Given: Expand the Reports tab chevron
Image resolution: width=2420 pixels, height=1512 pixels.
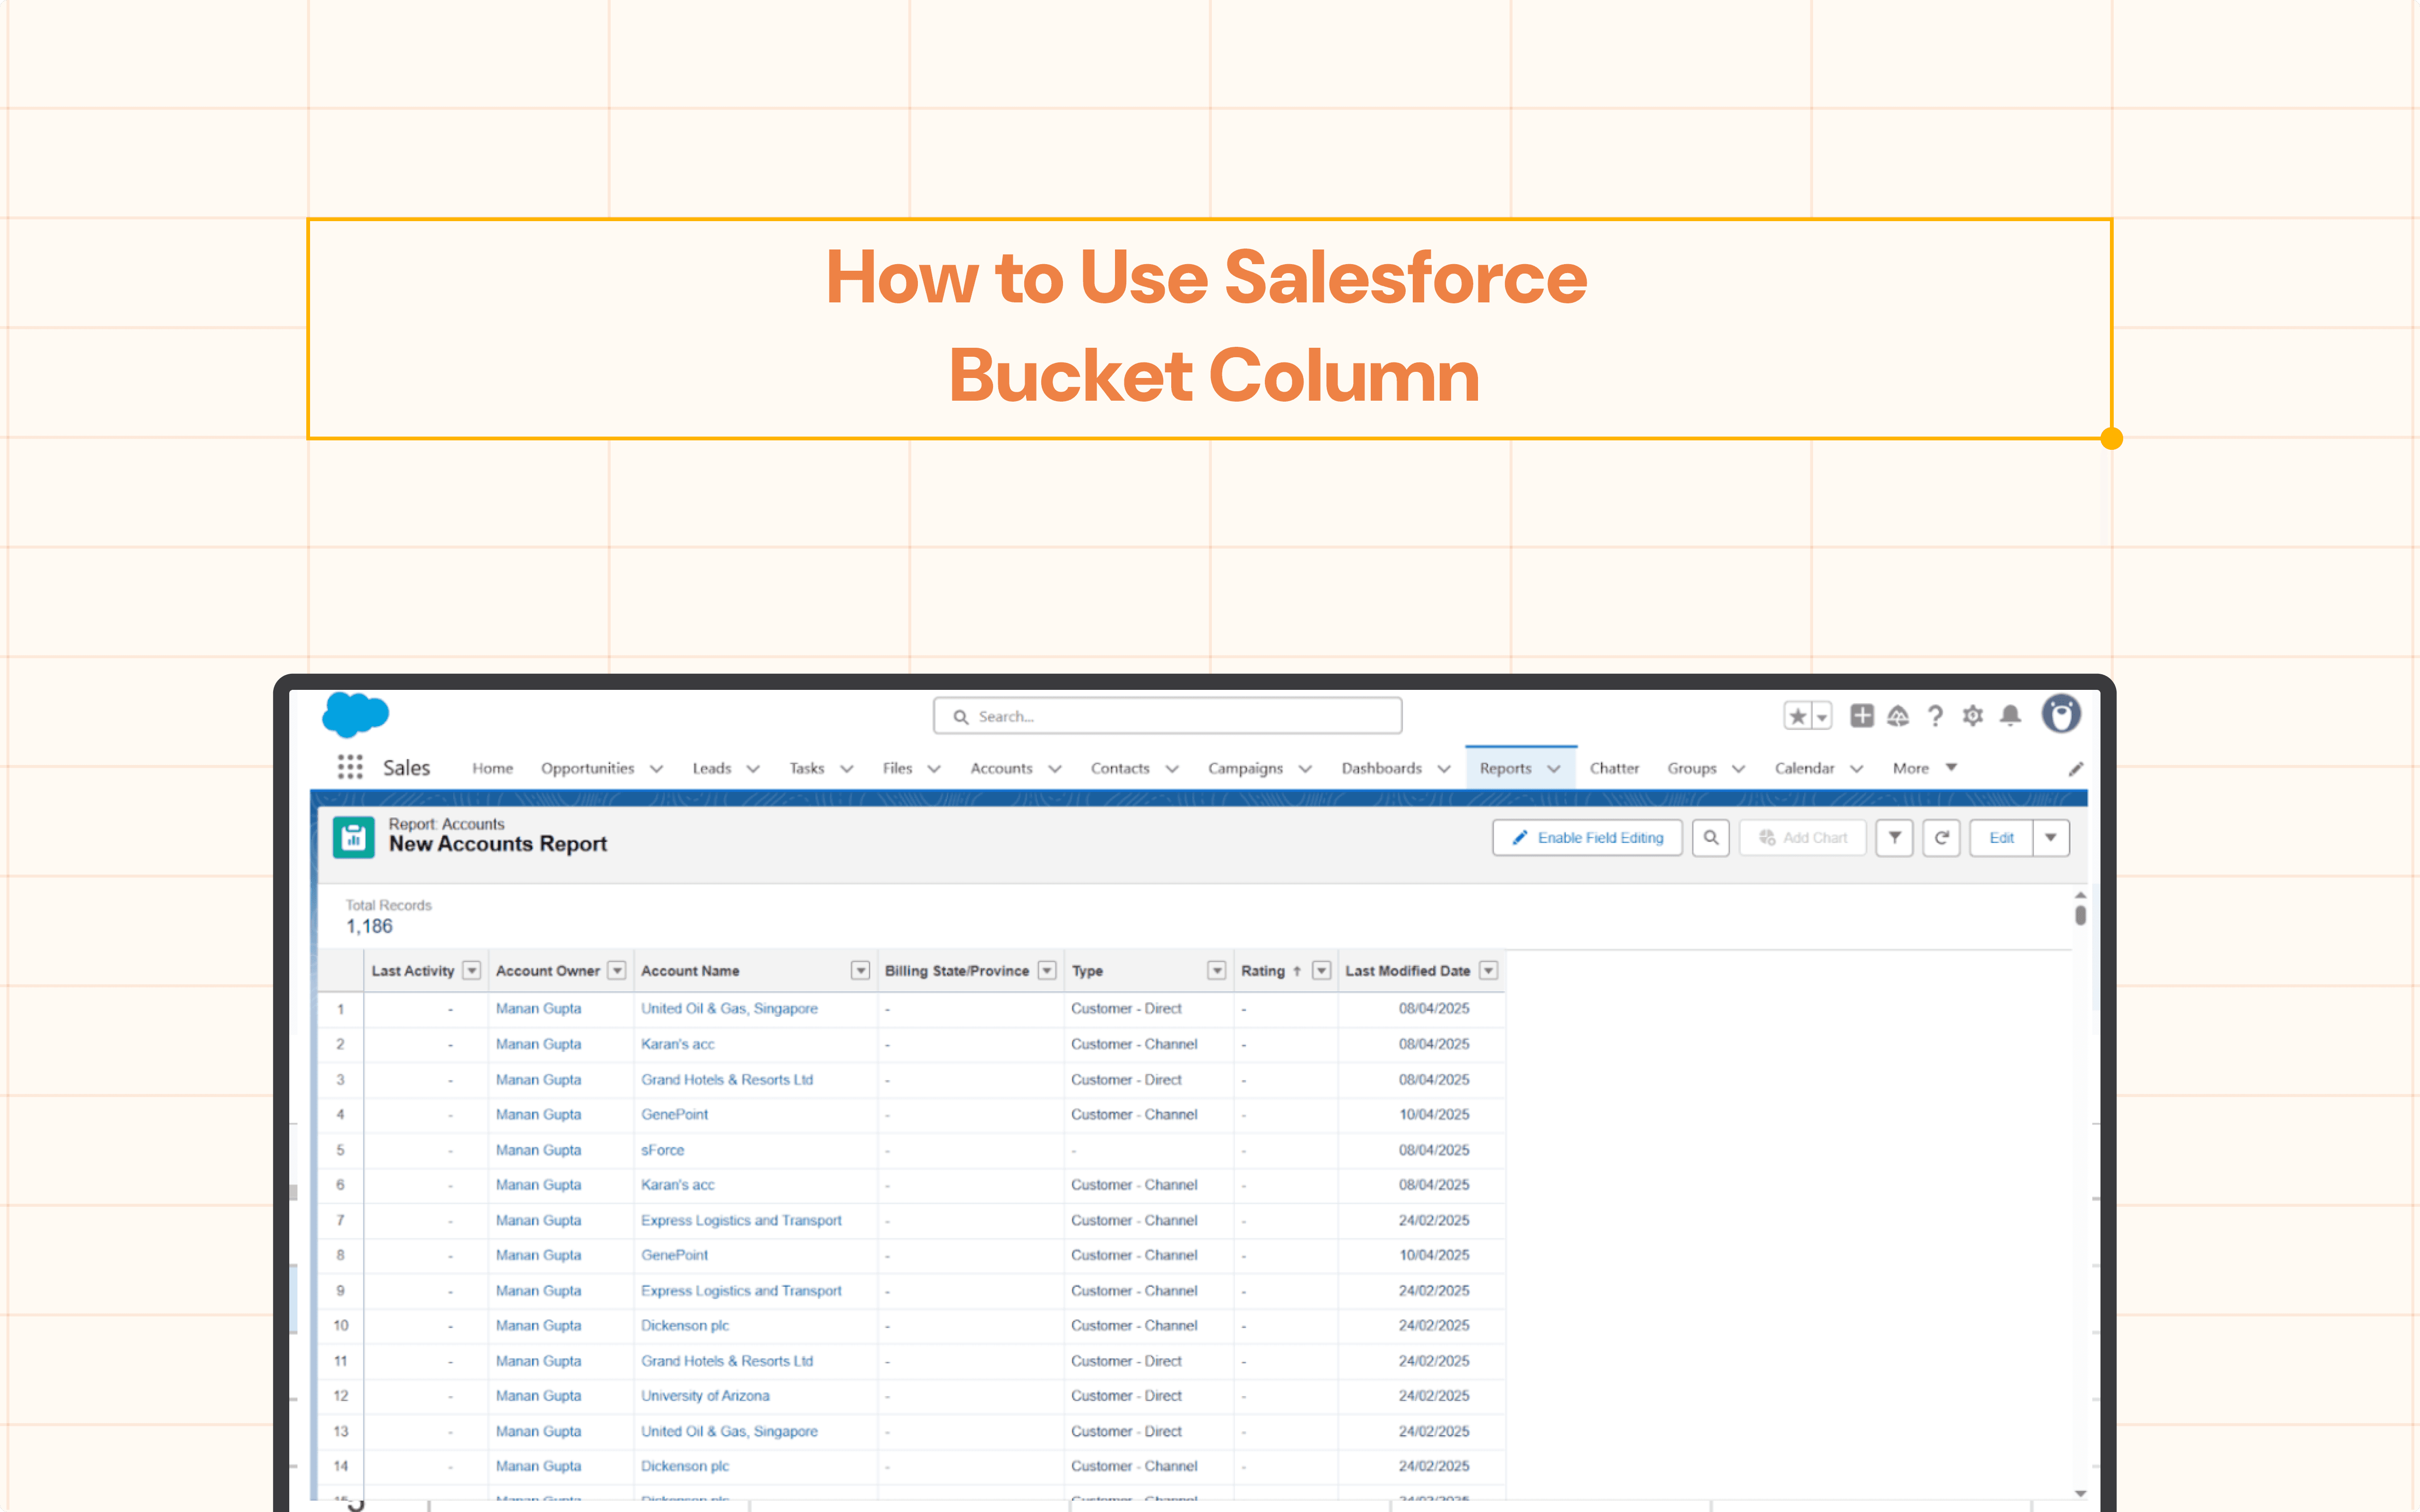Looking at the screenshot, I should point(1554,769).
